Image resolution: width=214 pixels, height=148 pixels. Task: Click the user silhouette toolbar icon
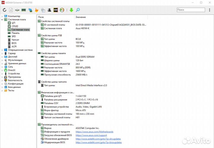click(x=49, y=10)
